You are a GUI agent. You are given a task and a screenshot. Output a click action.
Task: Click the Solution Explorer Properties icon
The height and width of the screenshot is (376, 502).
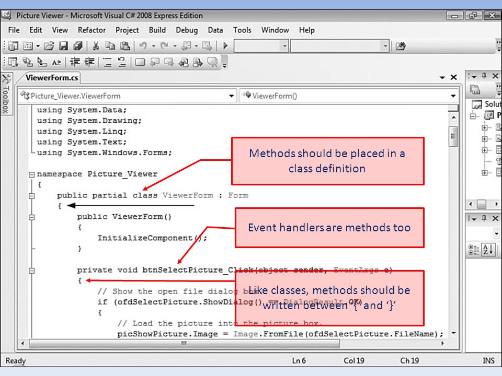click(475, 90)
